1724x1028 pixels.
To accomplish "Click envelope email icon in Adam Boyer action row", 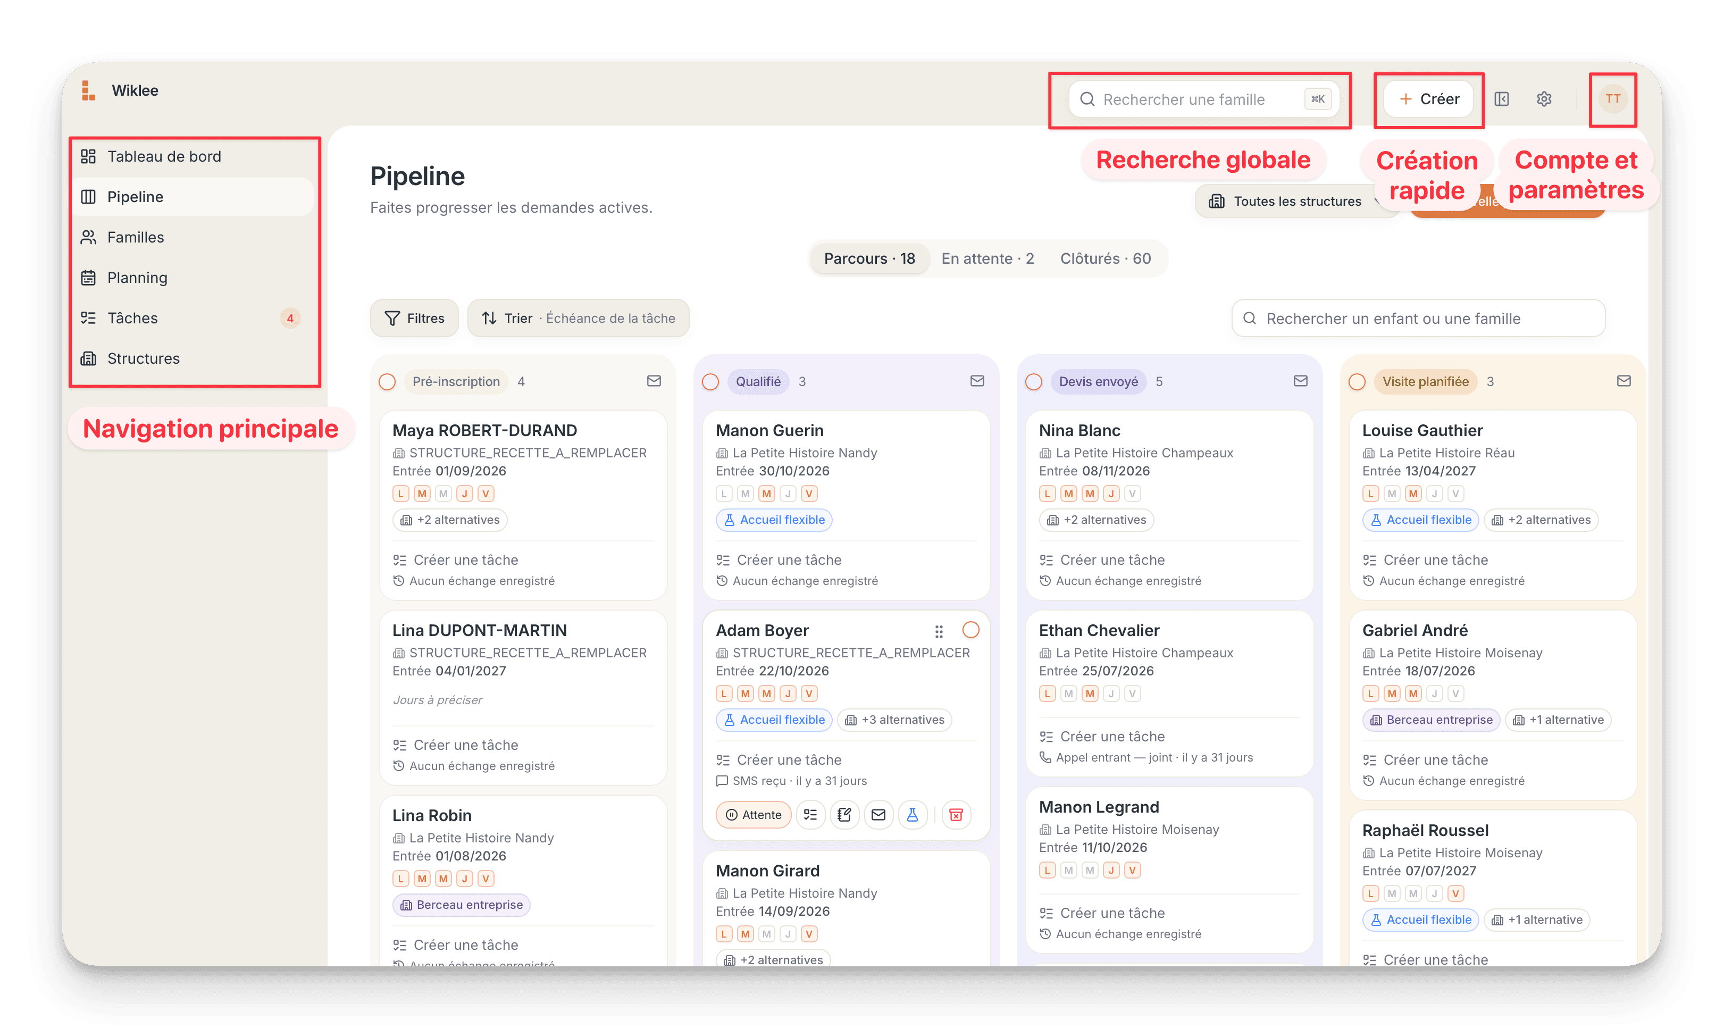I will pos(878,815).
